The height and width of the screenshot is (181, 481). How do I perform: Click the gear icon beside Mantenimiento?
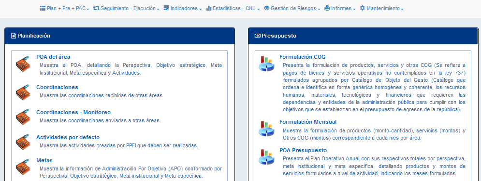[x=362, y=8]
